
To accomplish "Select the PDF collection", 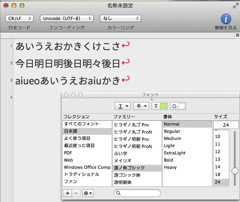I will [x=87, y=153].
